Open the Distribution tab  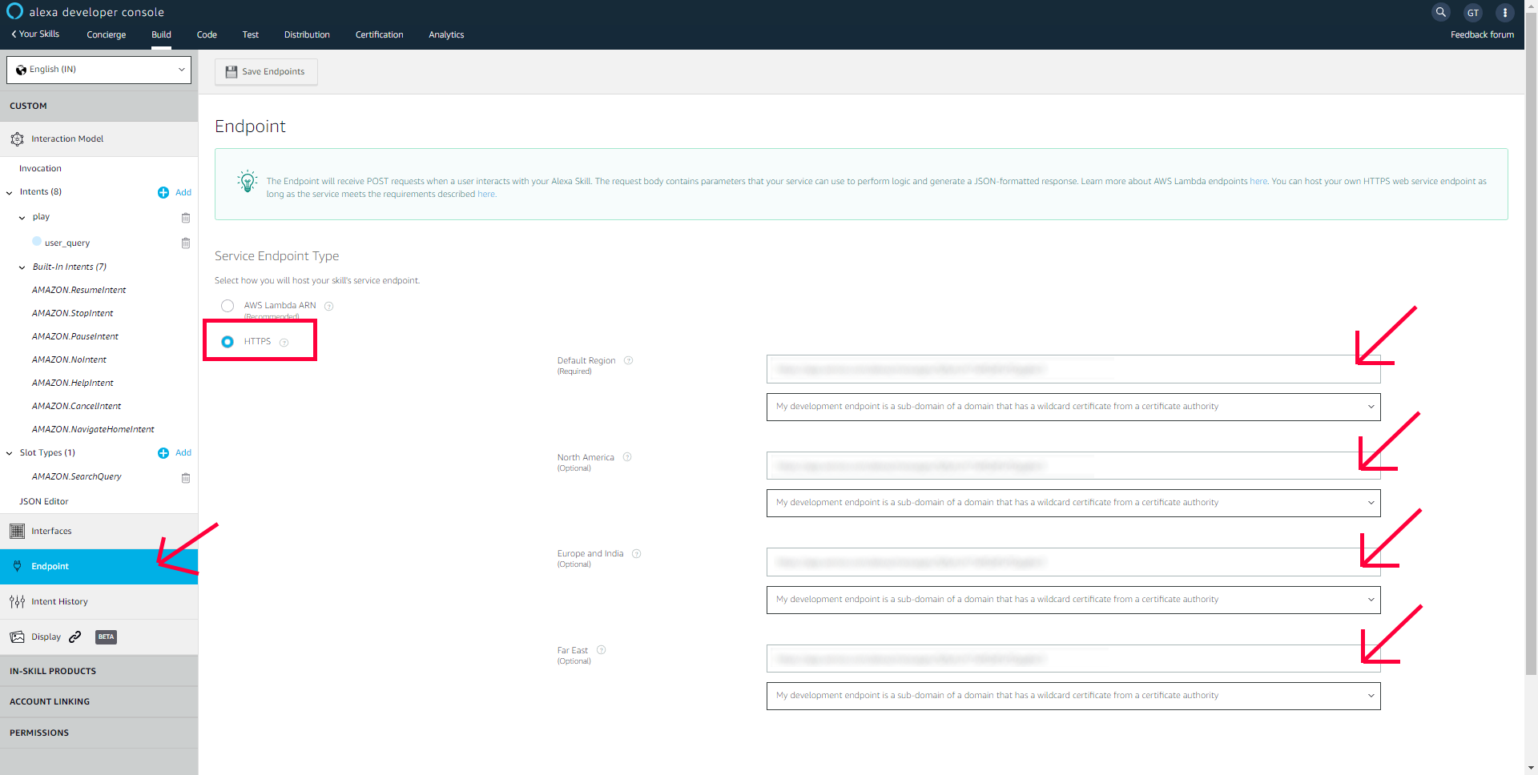coord(307,34)
